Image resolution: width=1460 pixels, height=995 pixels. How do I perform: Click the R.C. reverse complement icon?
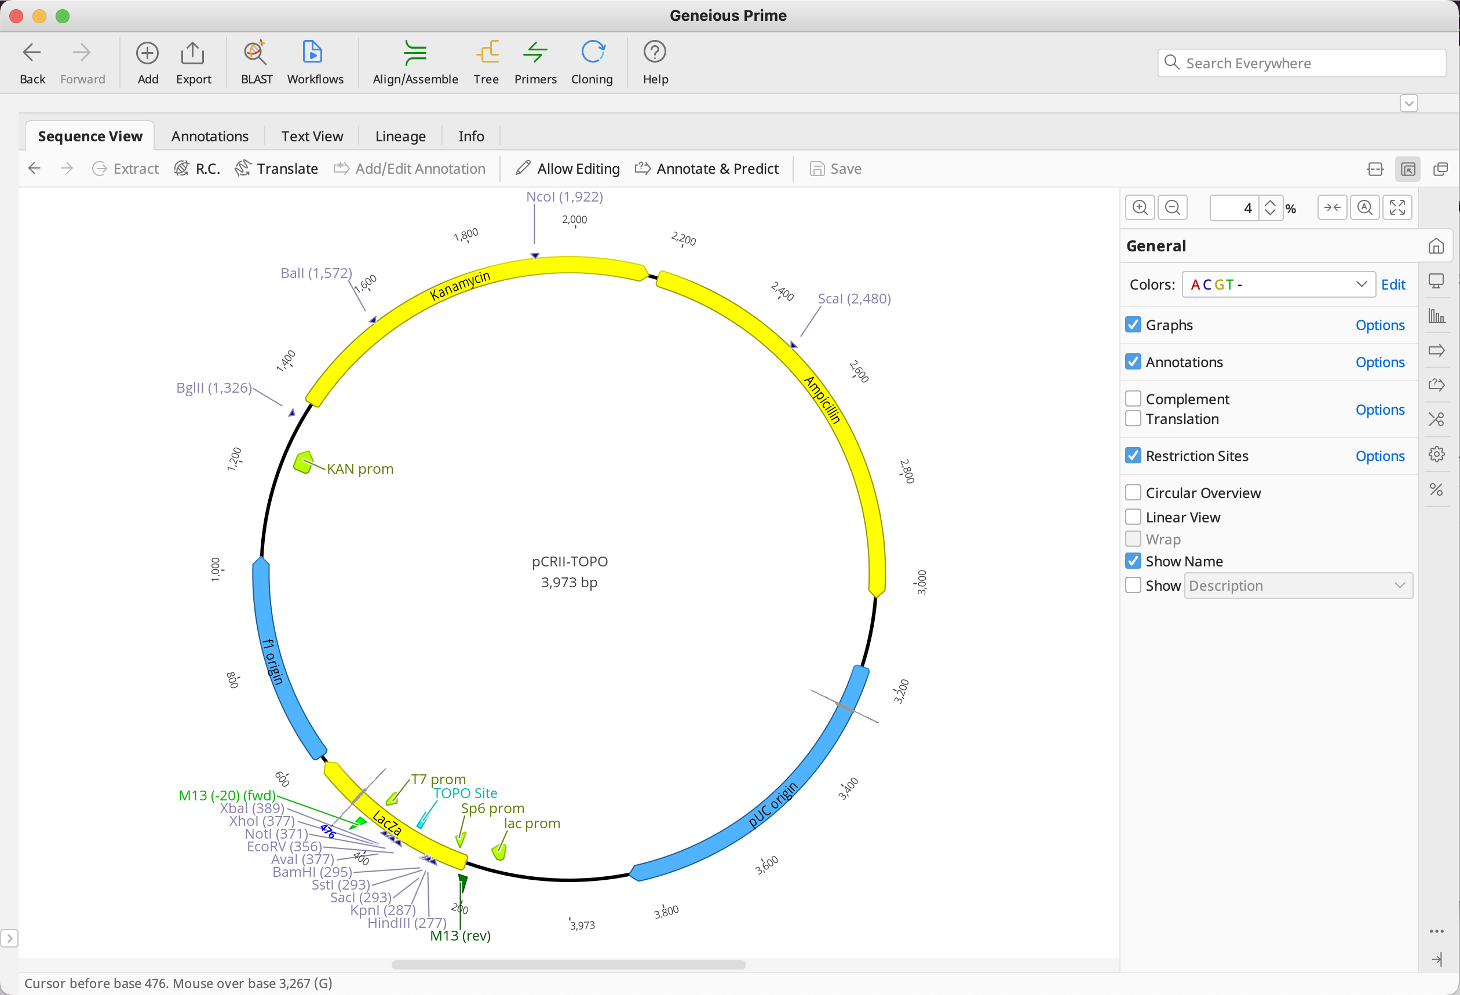click(182, 169)
